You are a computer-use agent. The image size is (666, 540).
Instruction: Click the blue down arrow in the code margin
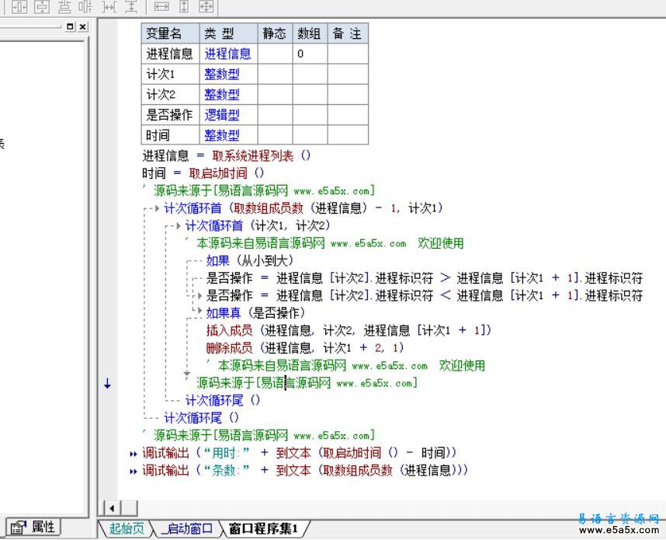click(x=107, y=384)
